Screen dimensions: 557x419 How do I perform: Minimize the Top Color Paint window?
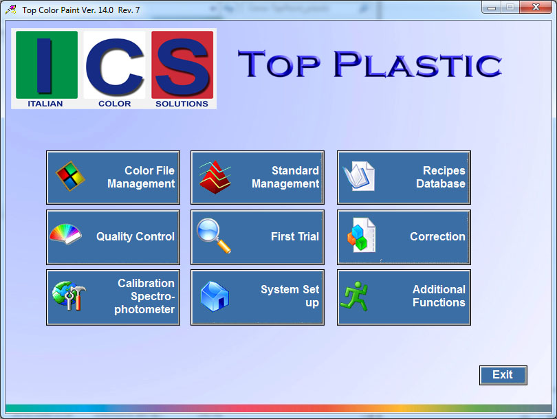point(492,7)
